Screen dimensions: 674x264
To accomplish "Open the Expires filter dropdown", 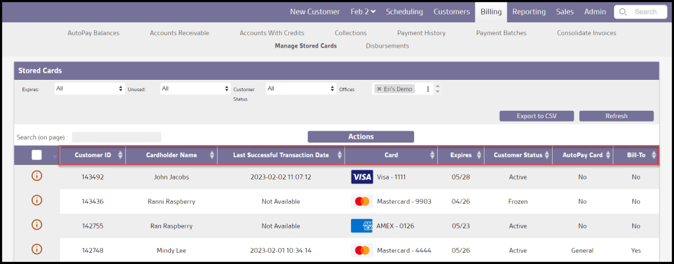I will 89,88.
